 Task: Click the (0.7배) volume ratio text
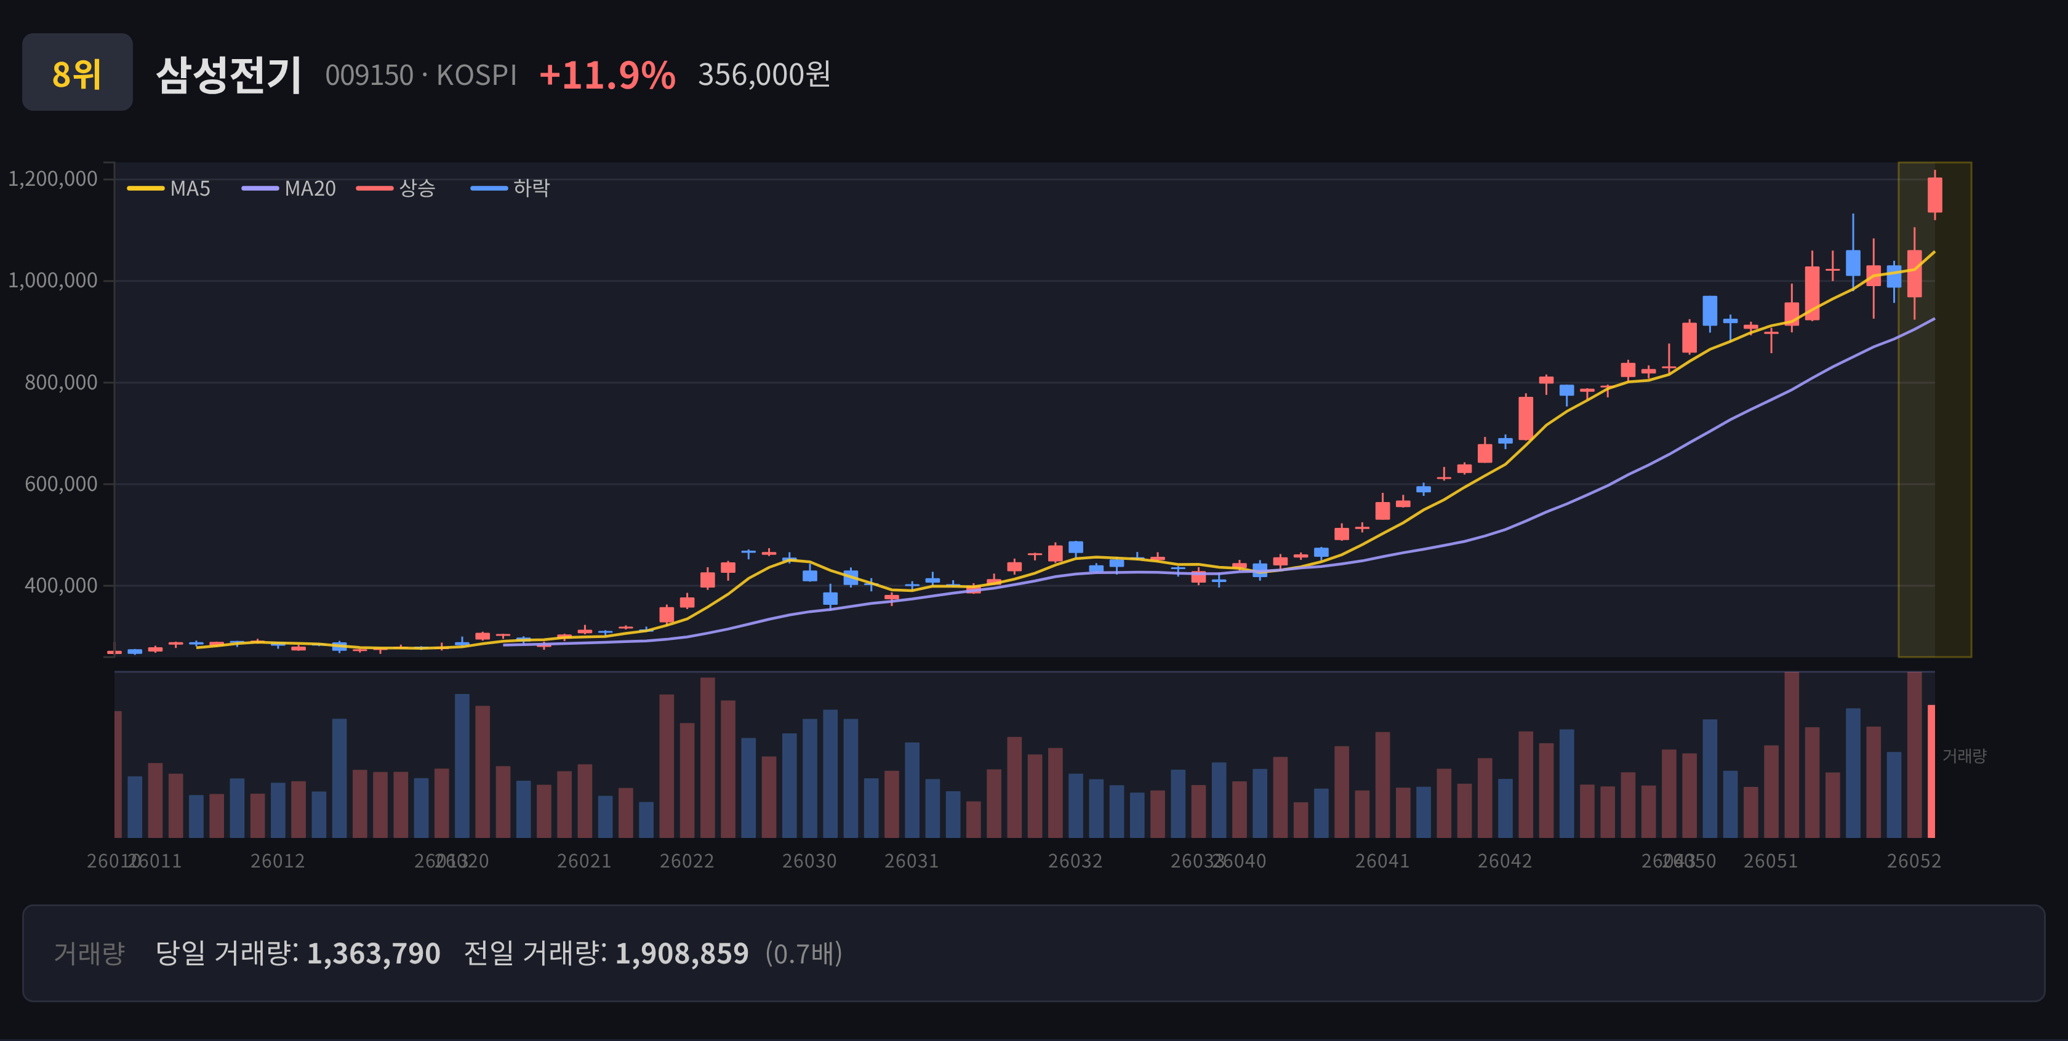tap(804, 954)
